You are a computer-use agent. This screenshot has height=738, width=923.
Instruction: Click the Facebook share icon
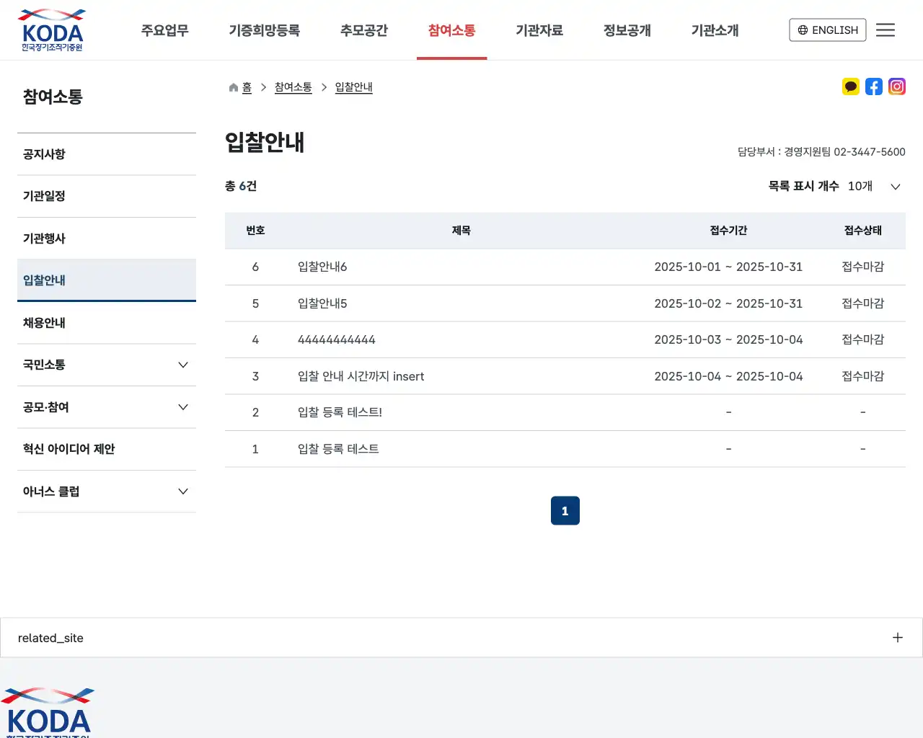(x=874, y=86)
